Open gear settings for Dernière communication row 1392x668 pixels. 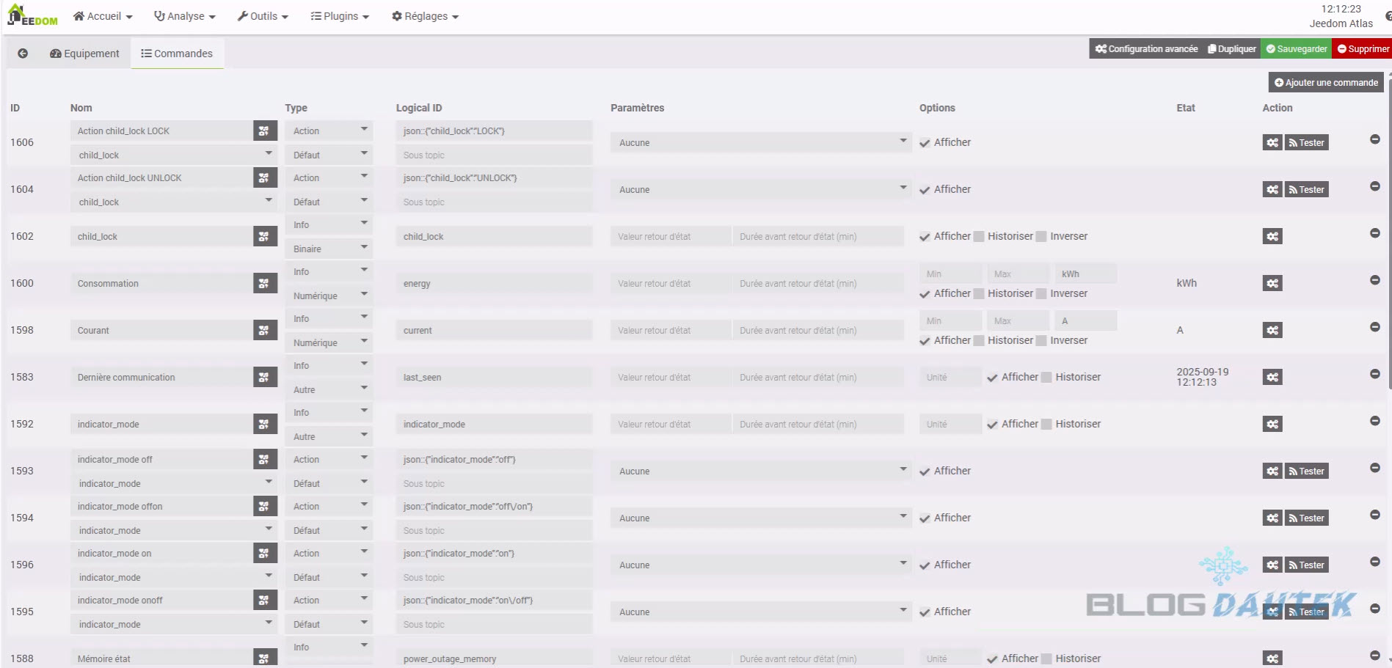click(1272, 378)
